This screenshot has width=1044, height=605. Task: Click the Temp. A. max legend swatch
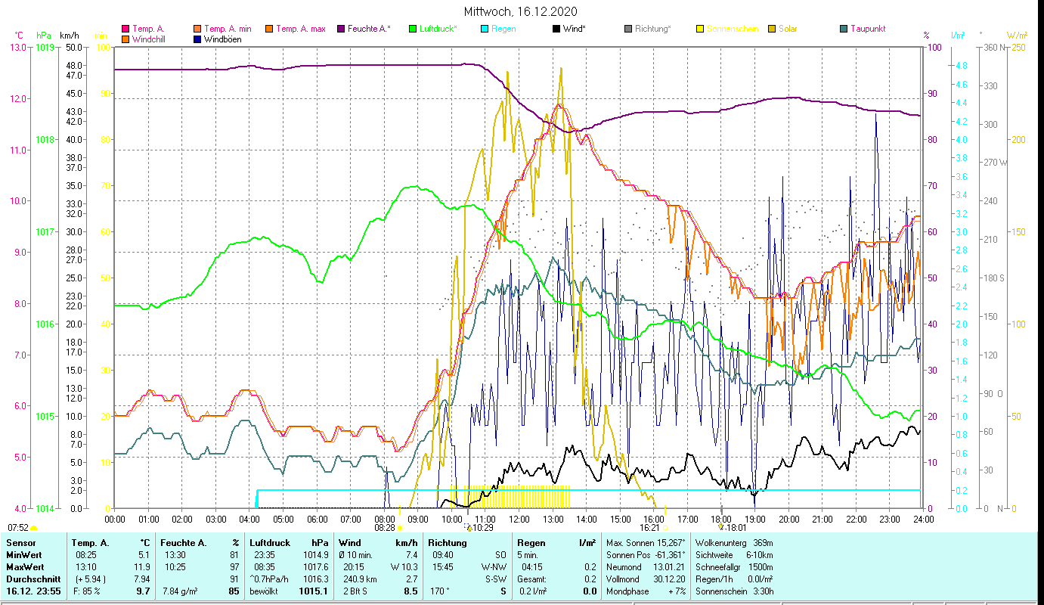[268, 29]
